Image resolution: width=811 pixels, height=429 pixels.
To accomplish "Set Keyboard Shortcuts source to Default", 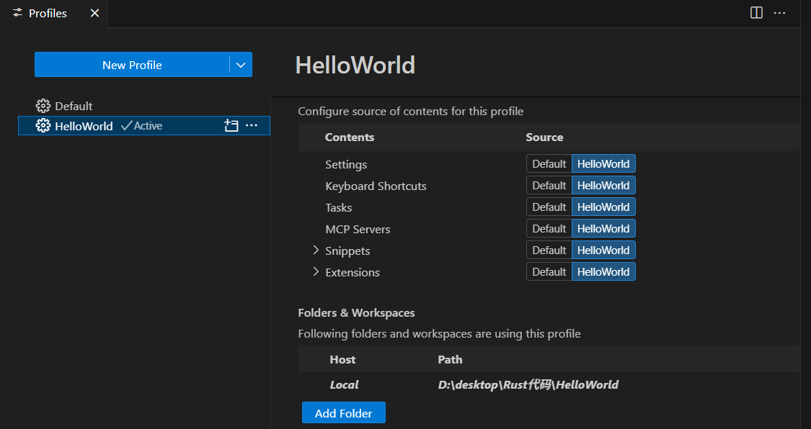I will tap(549, 185).
